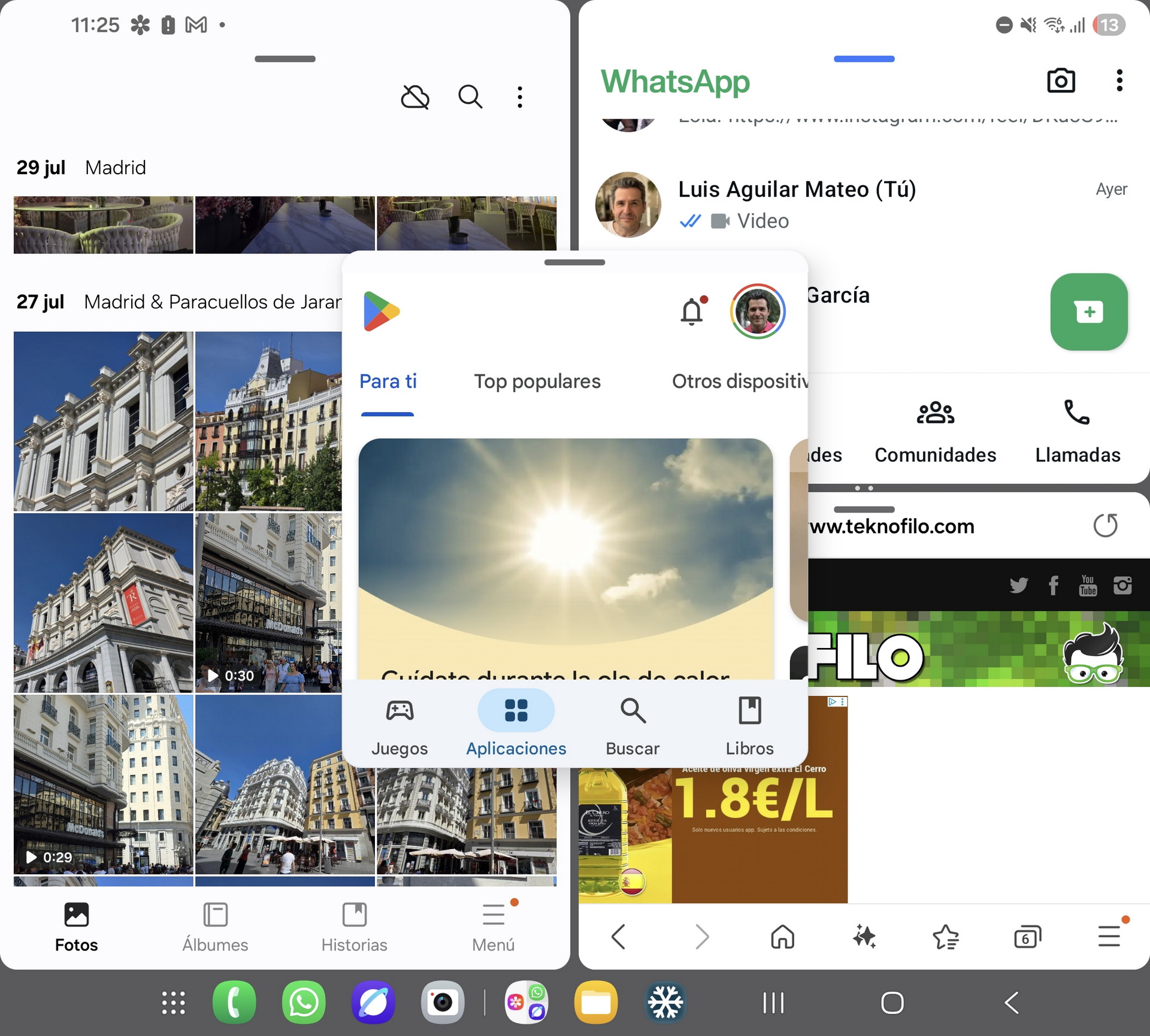Reload the teknofilo.com page
Image resolution: width=1150 pixels, height=1036 pixels.
(x=1105, y=526)
